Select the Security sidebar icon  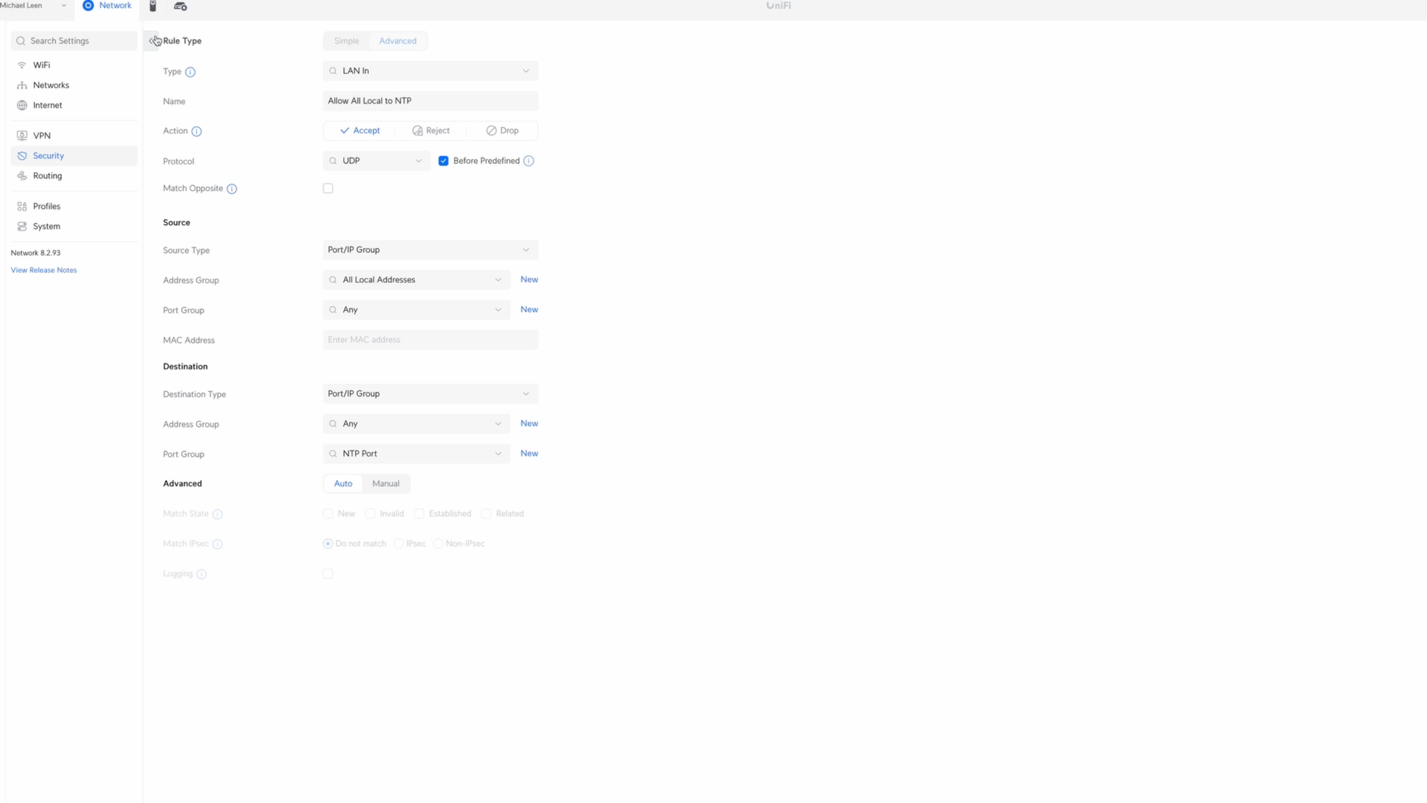[21, 155]
